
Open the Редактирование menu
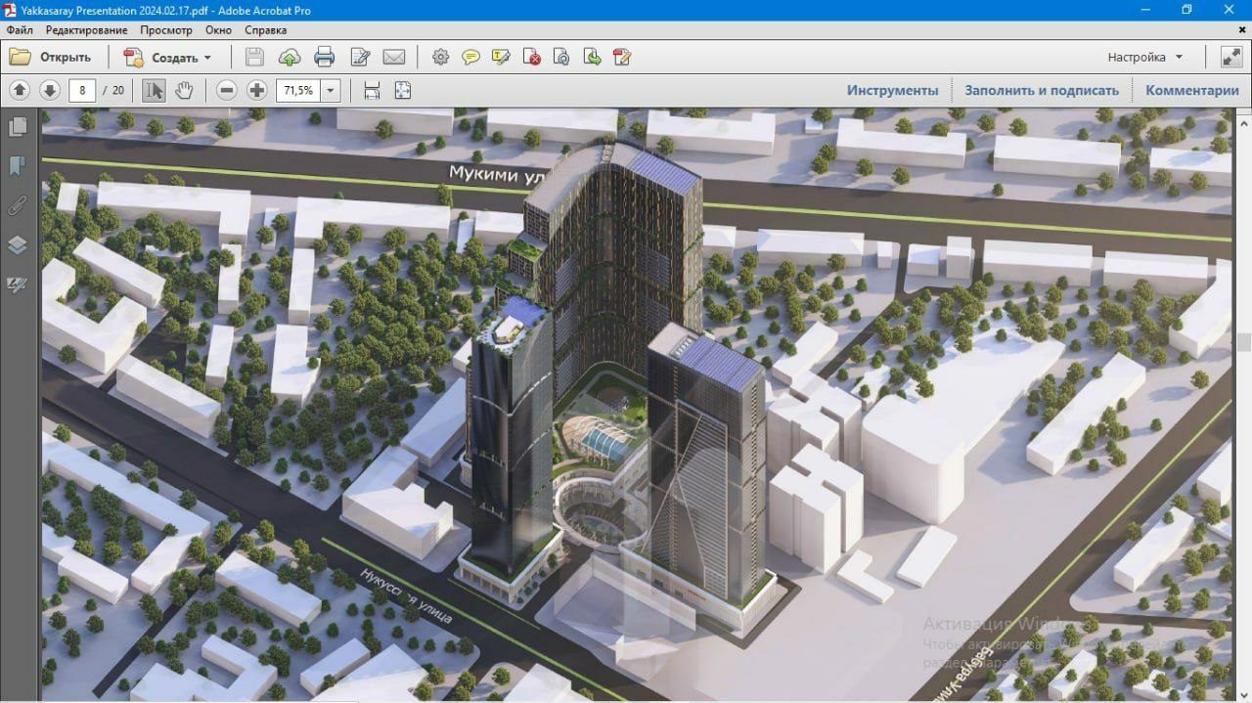click(86, 30)
